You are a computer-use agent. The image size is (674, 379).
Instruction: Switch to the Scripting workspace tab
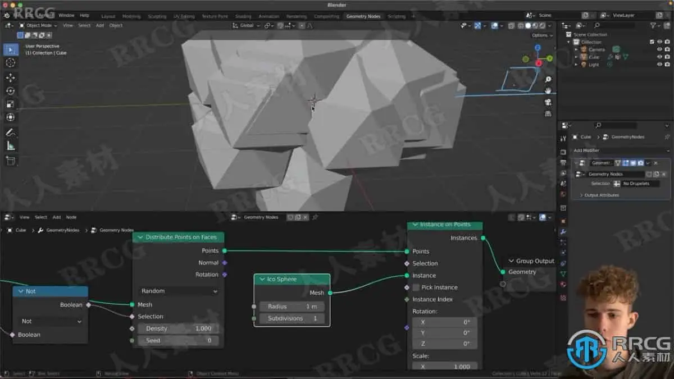397,16
